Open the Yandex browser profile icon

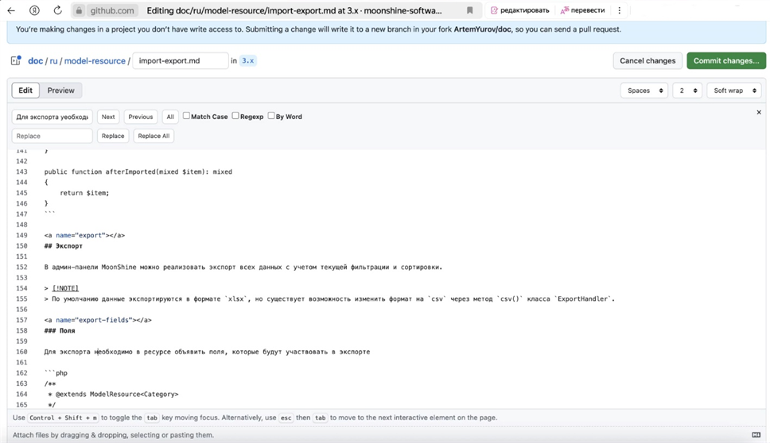pyautogui.click(x=34, y=10)
